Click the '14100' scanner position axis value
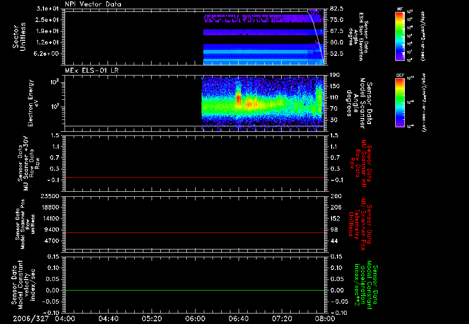Screen dimensions: 469x324 point(49,218)
